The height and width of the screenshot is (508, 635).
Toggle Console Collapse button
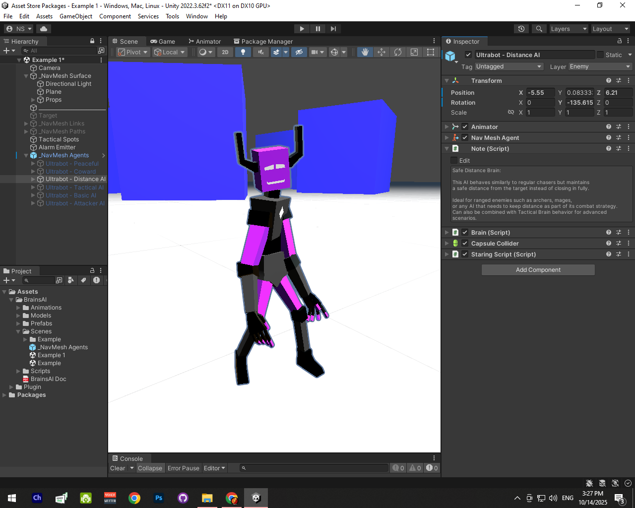click(x=150, y=468)
